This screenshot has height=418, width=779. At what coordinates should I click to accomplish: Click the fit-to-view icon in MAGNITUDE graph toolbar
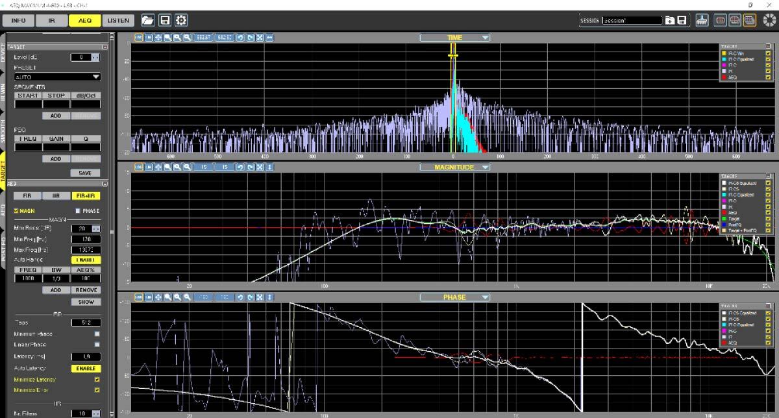260,167
